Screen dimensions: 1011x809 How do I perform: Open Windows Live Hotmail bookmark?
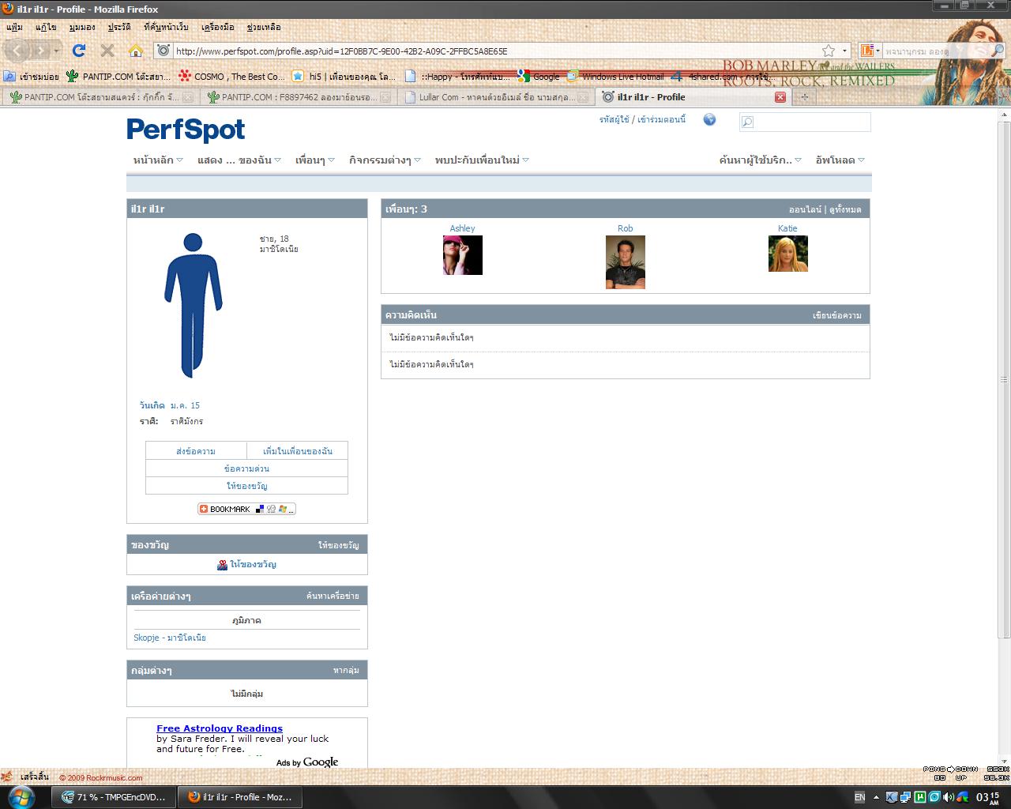(616, 77)
